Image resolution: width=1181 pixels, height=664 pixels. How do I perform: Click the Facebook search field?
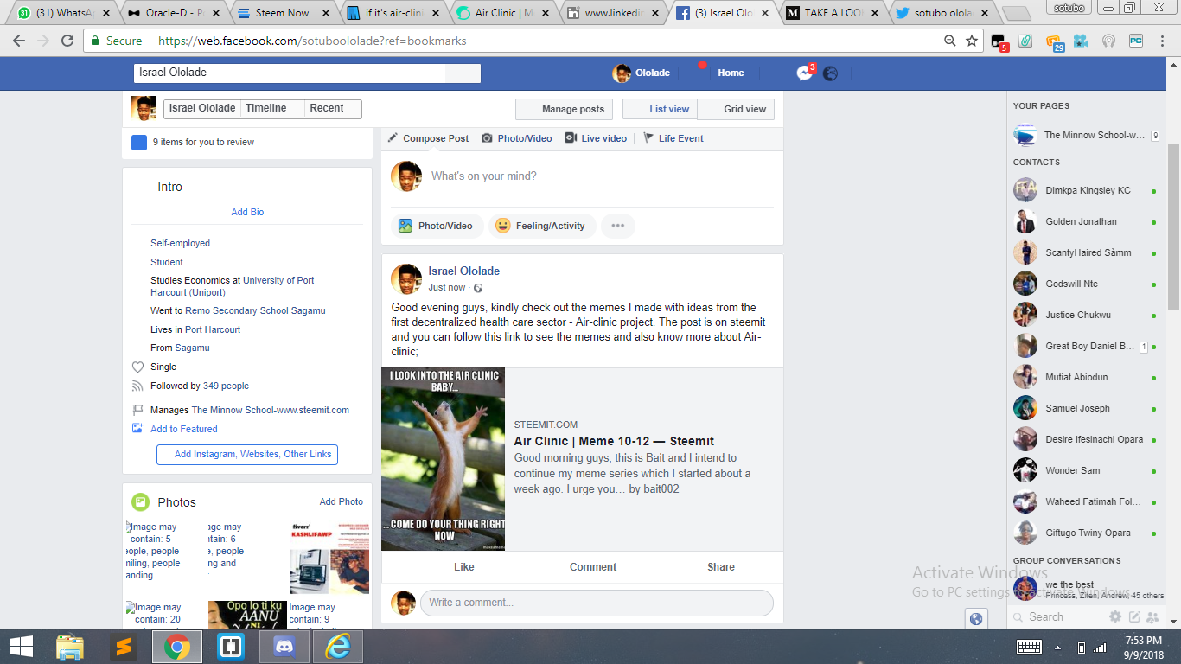307,73
